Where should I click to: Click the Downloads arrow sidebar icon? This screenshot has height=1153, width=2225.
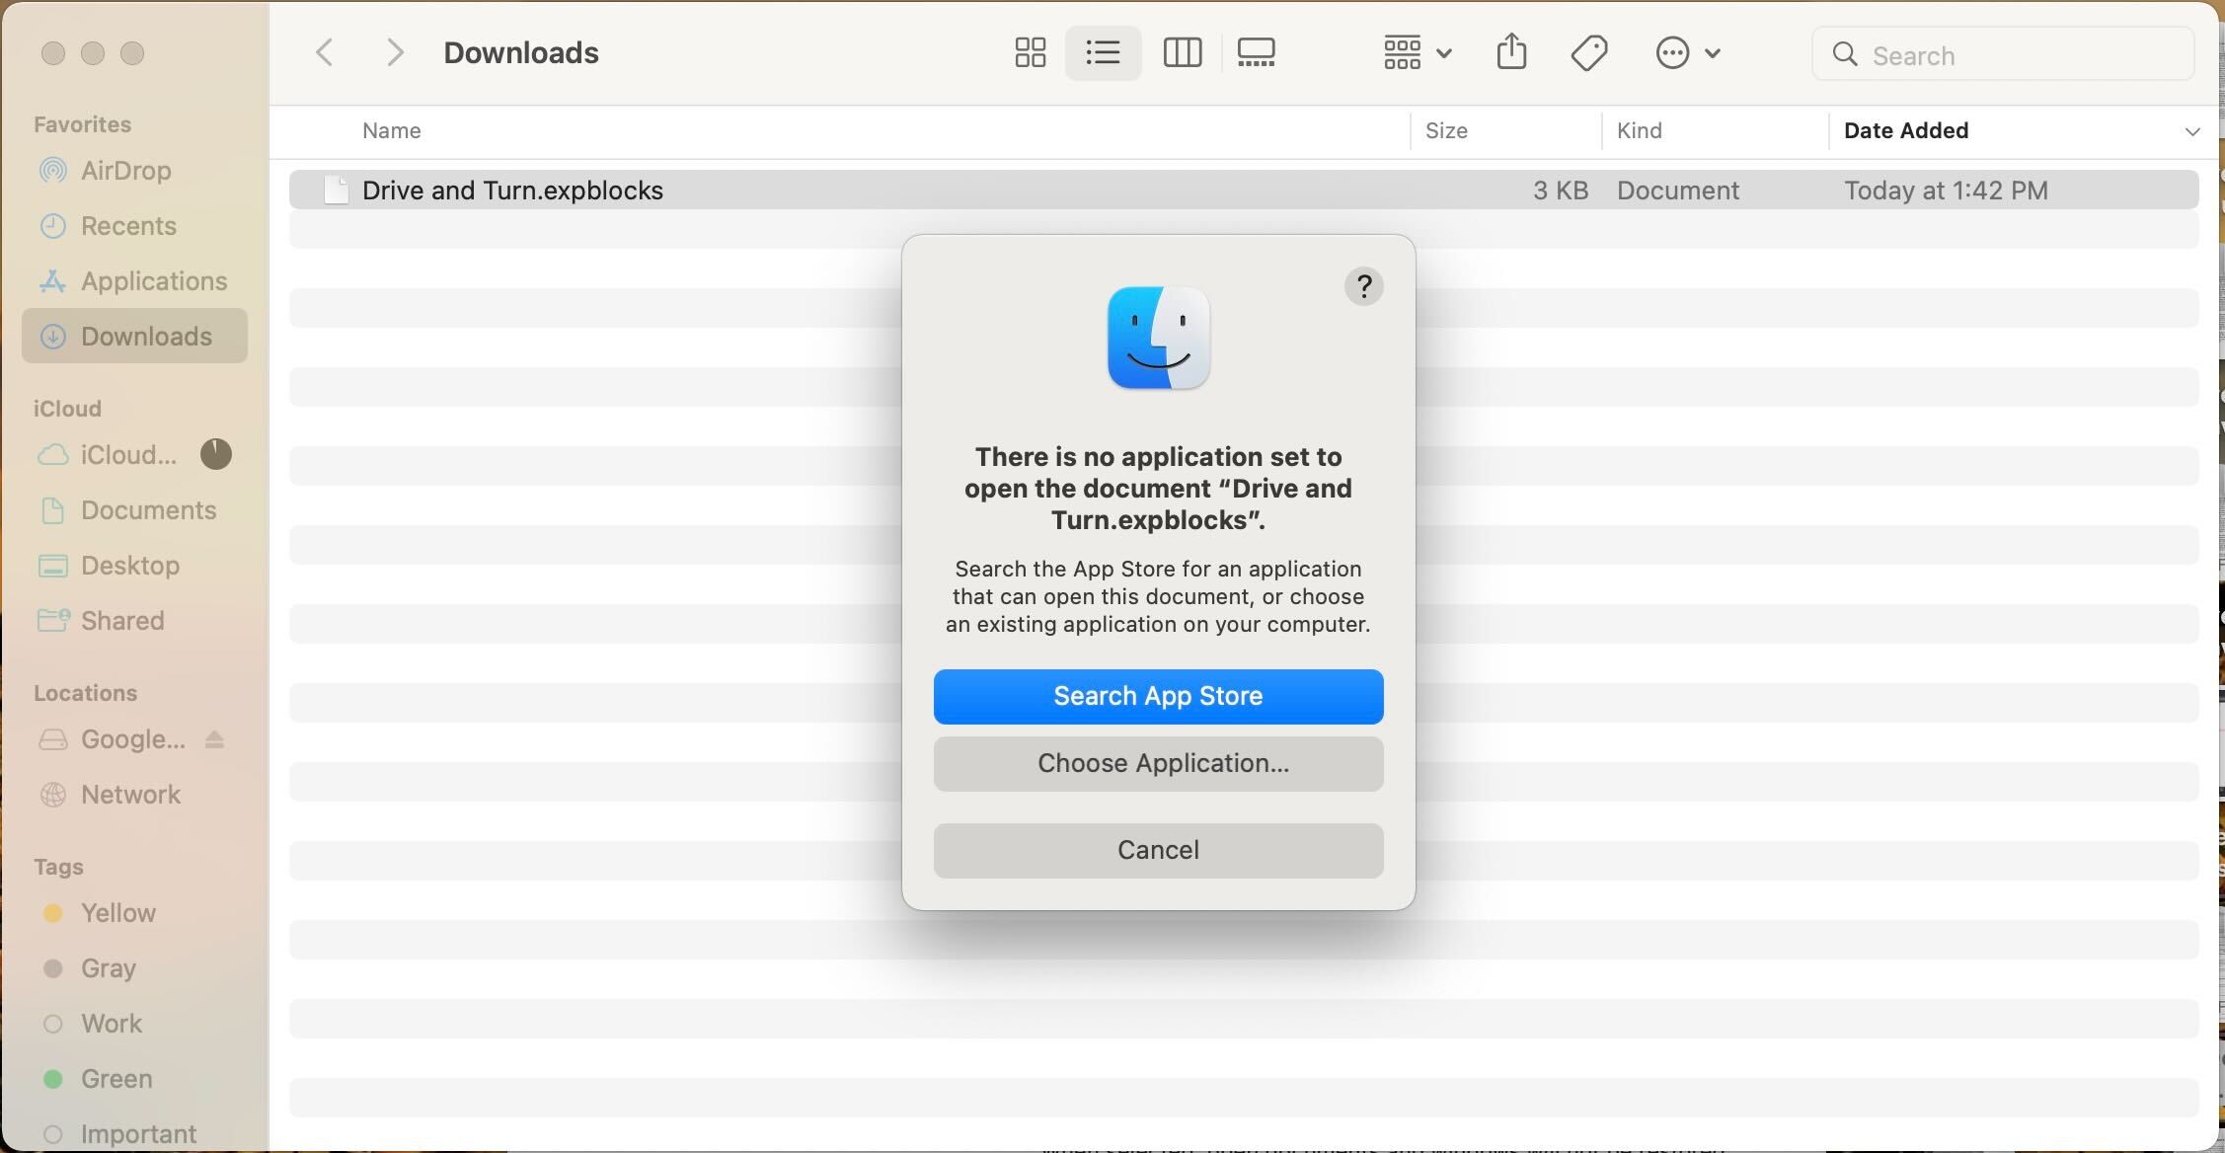pos(52,337)
